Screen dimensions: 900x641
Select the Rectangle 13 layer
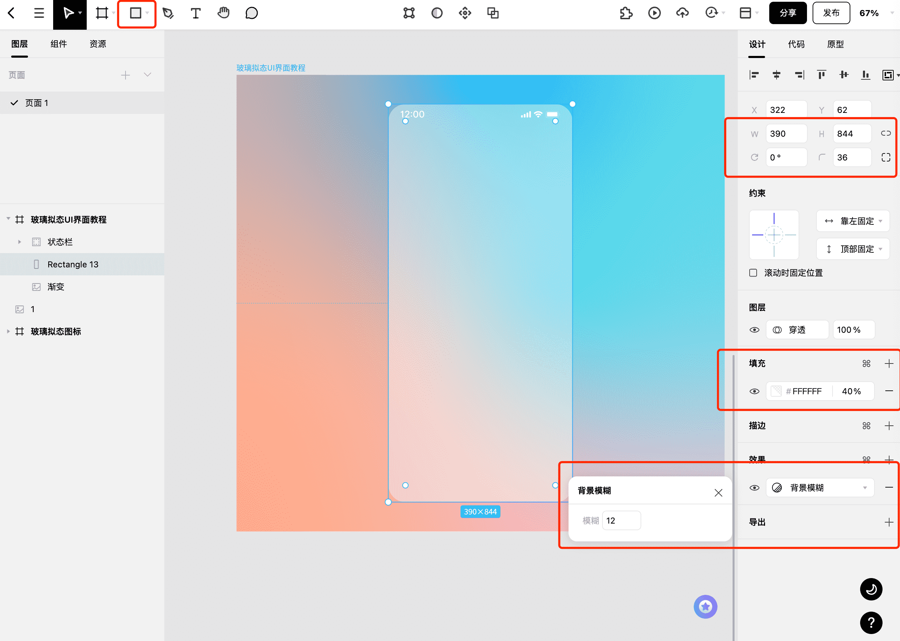coord(82,264)
